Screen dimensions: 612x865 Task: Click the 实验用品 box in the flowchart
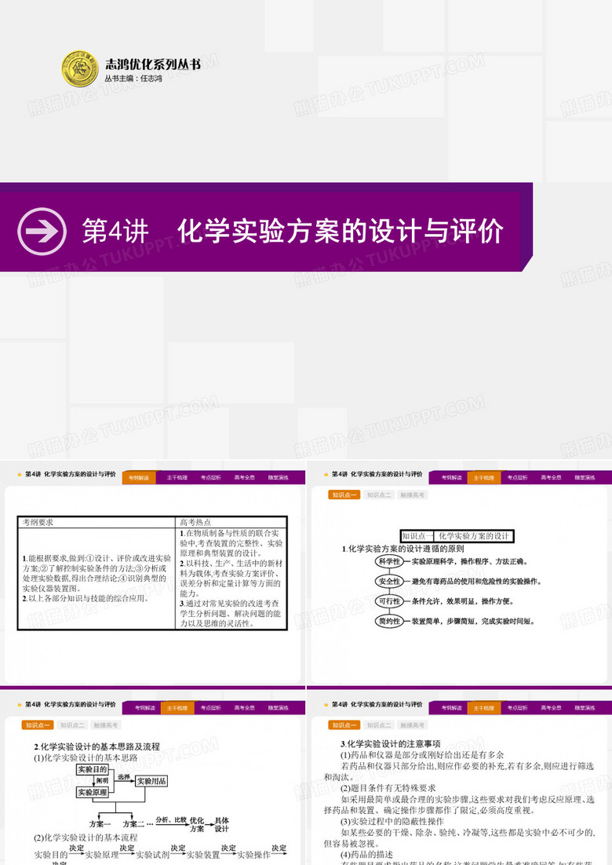[x=151, y=781]
